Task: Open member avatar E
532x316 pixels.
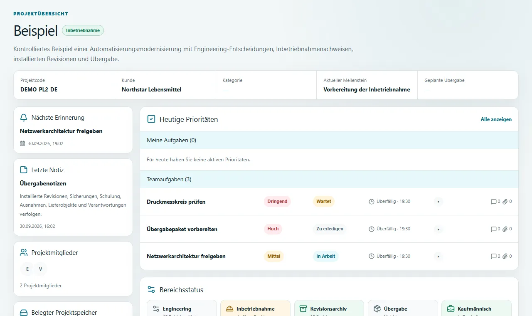Action: click(x=27, y=269)
